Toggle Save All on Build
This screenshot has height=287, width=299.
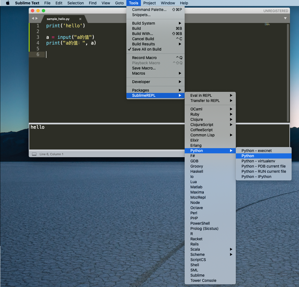155,49
